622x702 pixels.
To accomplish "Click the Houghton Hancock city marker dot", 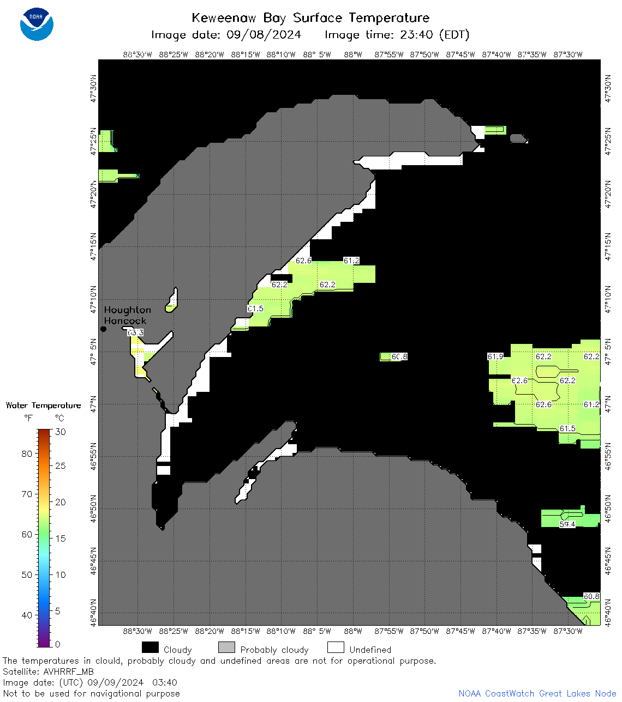I will [103, 329].
